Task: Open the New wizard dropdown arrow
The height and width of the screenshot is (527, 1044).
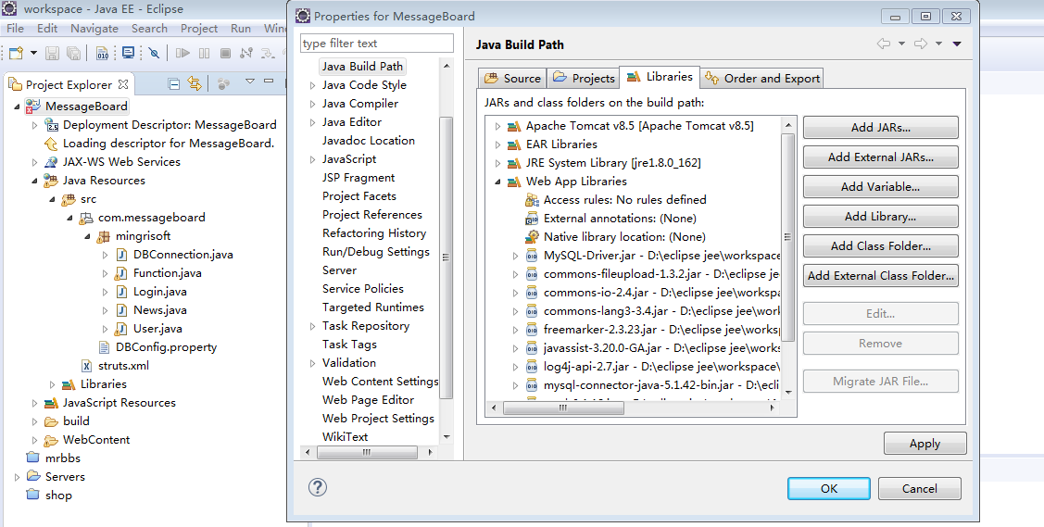Action: pos(33,53)
